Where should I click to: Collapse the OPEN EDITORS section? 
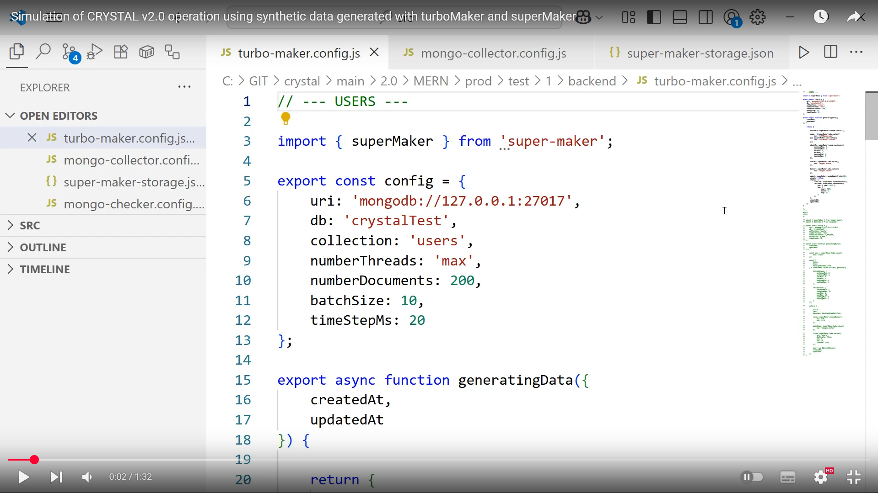[103, 116]
